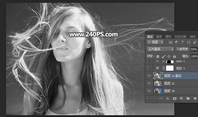Create a new layer
This screenshot has height=117, width=198.
click(195, 98)
